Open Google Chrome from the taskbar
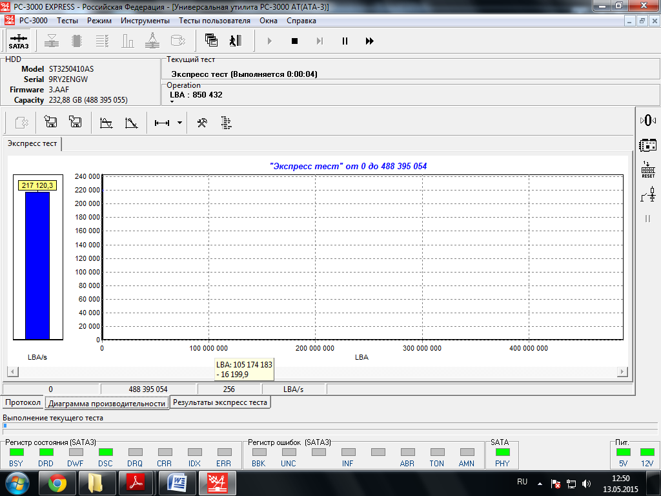The image size is (661, 496). pos(57,483)
